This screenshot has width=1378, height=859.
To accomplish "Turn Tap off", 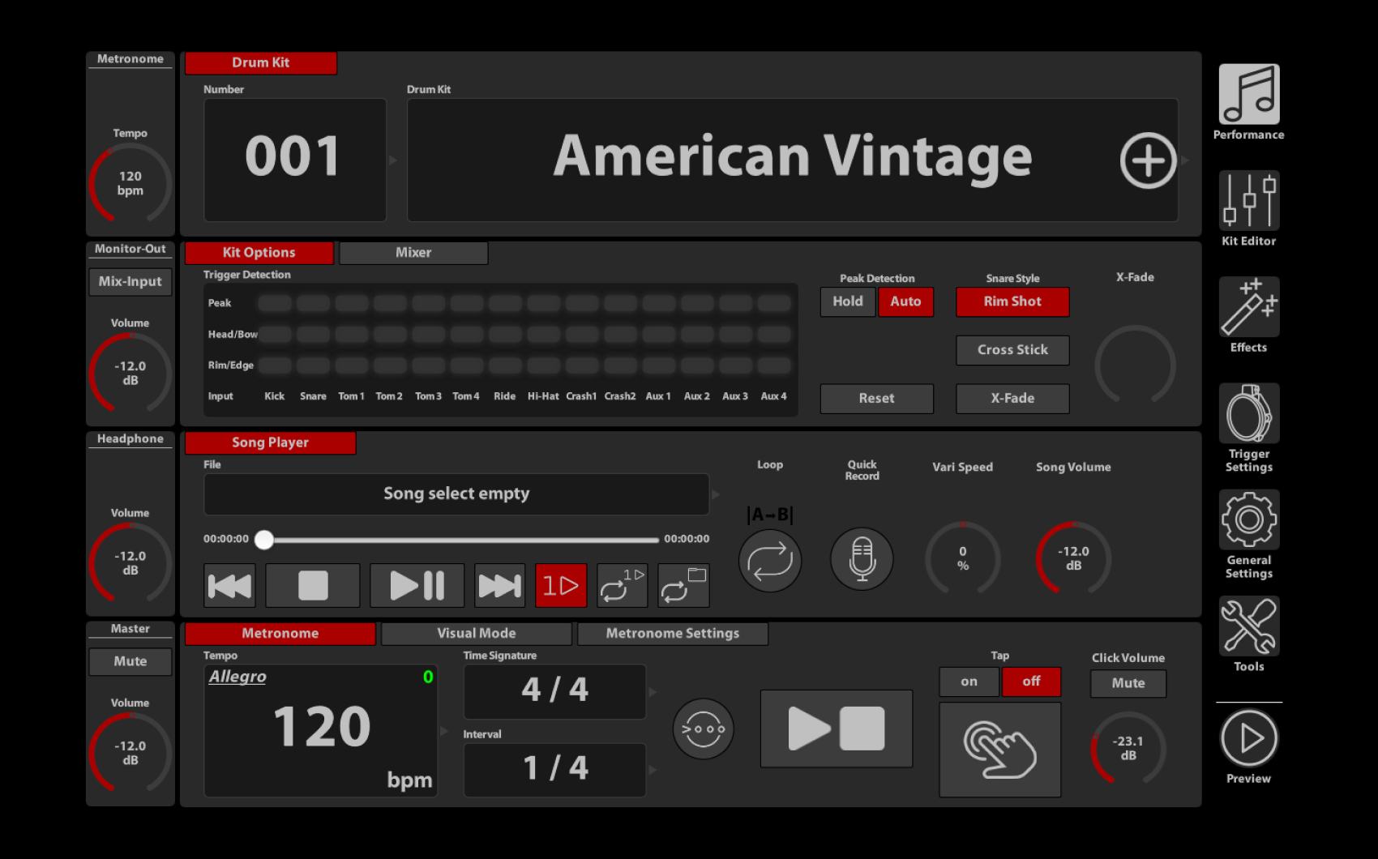I will (x=1031, y=682).
